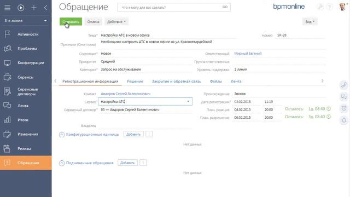Click the Приоритет field value Средний
The width and height of the screenshot is (350, 197).
pos(108,61)
